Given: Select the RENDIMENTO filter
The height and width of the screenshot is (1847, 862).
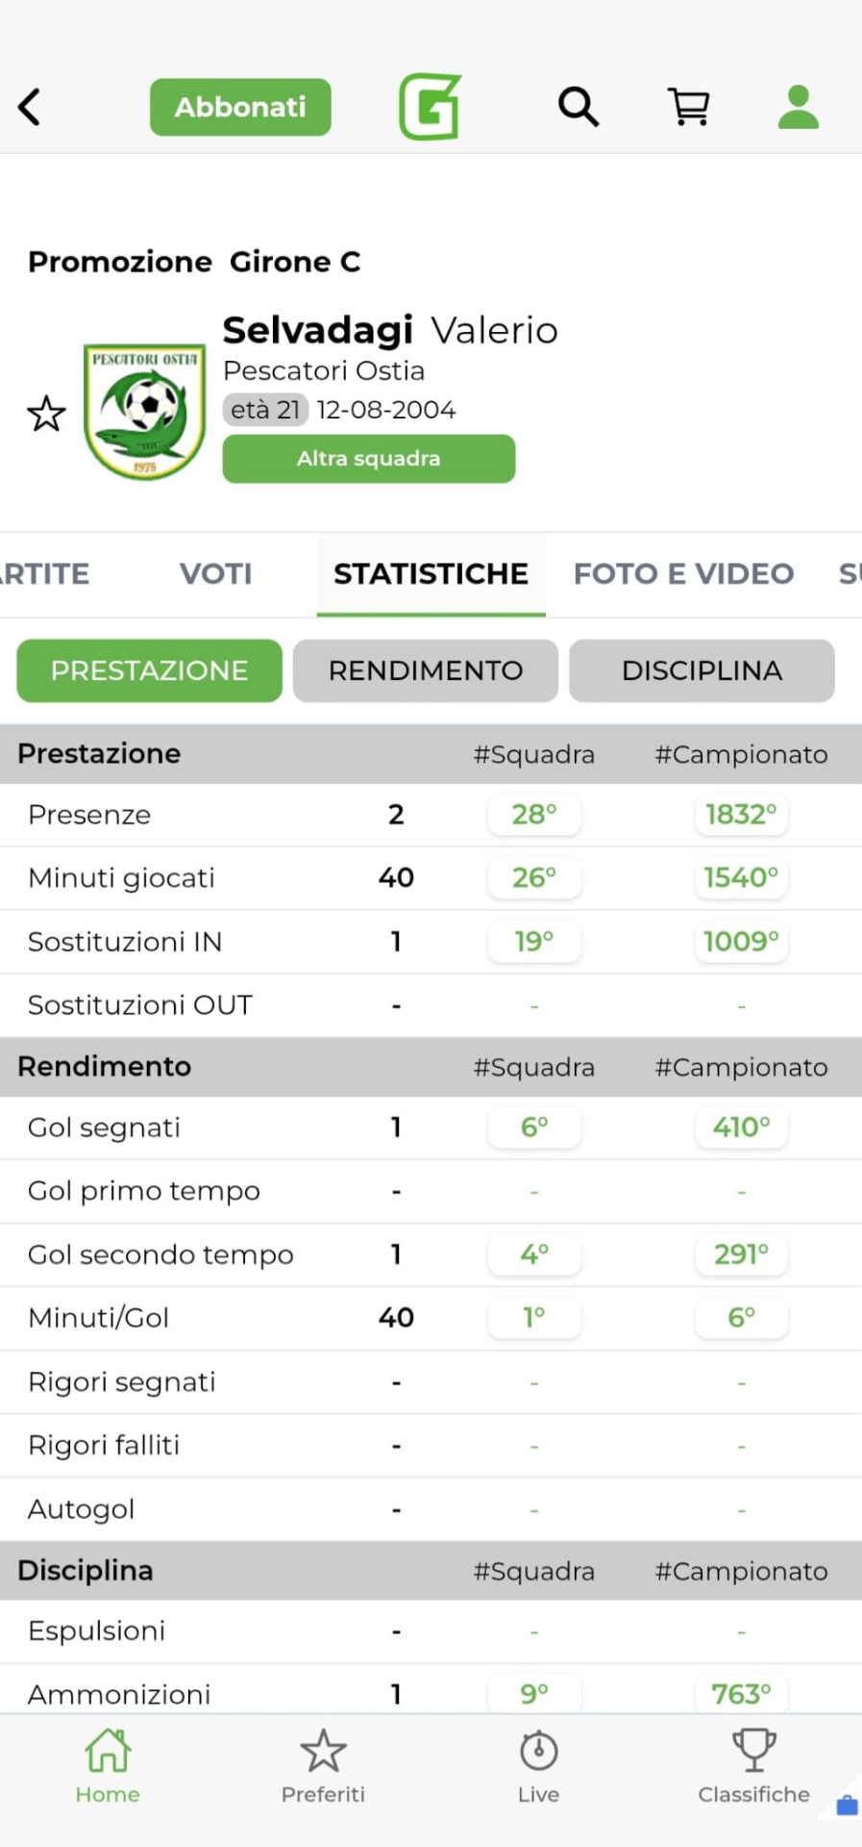Looking at the screenshot, I should pos(426,670).
